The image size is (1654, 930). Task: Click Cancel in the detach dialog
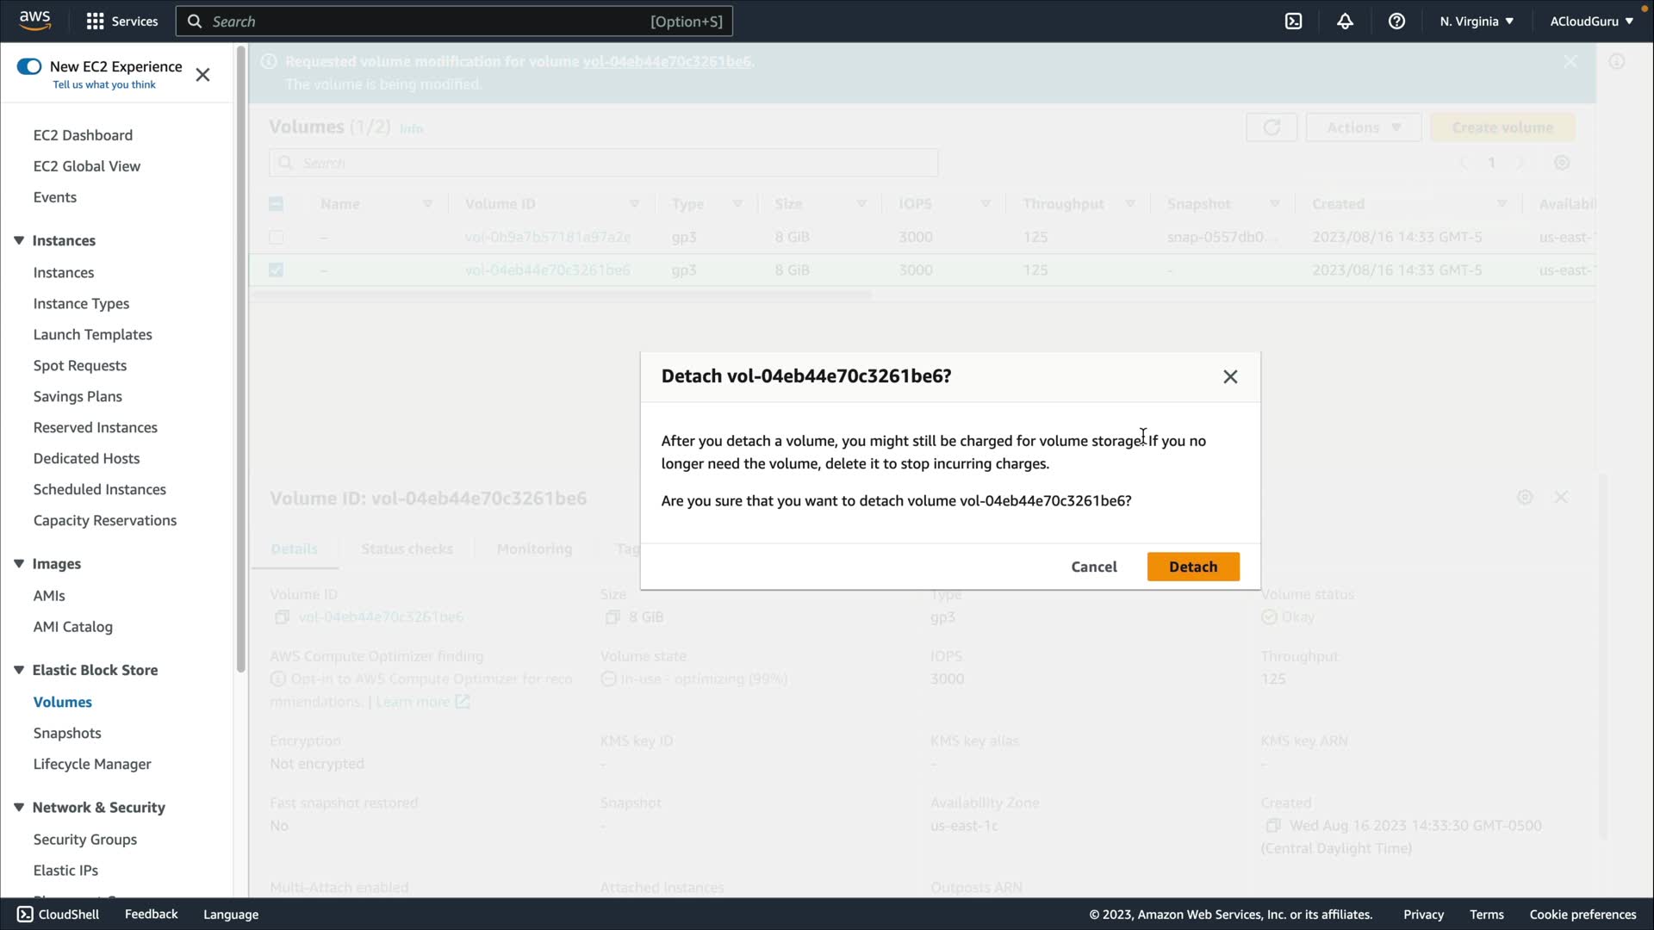click(1093, 567)
